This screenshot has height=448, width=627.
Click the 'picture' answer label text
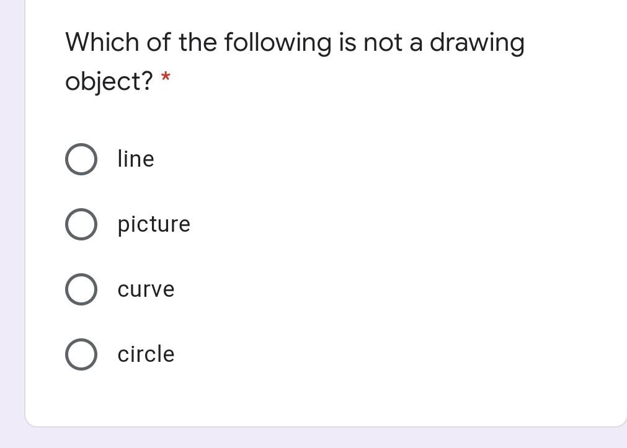(x=154, y=224)
